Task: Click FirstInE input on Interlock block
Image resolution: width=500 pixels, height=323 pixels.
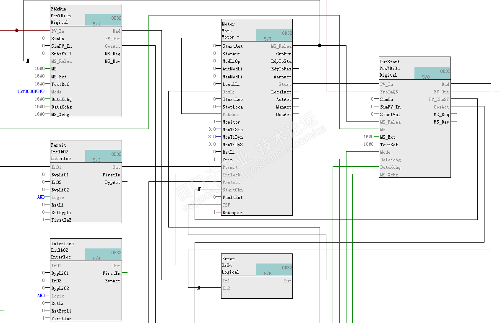Action: [x=62, y=318]
